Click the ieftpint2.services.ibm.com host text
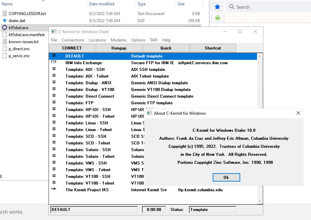Screen dimensions: 311x220 pyautogui.click(x=203, y=63)
